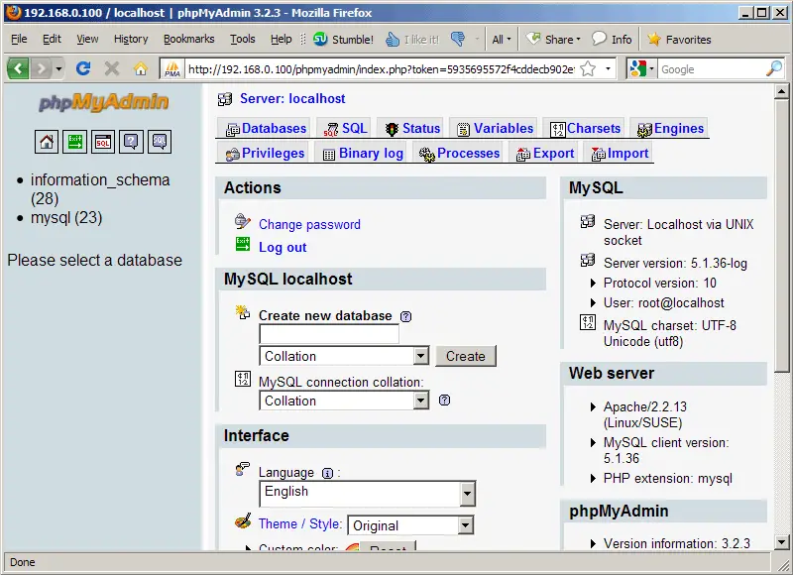Click the page scrollbar down arrow
The height and width of the screenshot is (575, 793).
pyautogui.click(x=781, y=543)
